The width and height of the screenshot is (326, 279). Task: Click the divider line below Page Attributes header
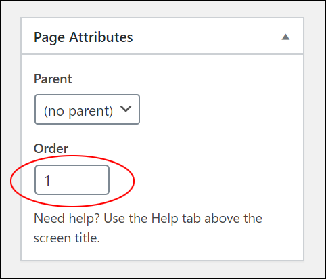click(x=162, y=54)
